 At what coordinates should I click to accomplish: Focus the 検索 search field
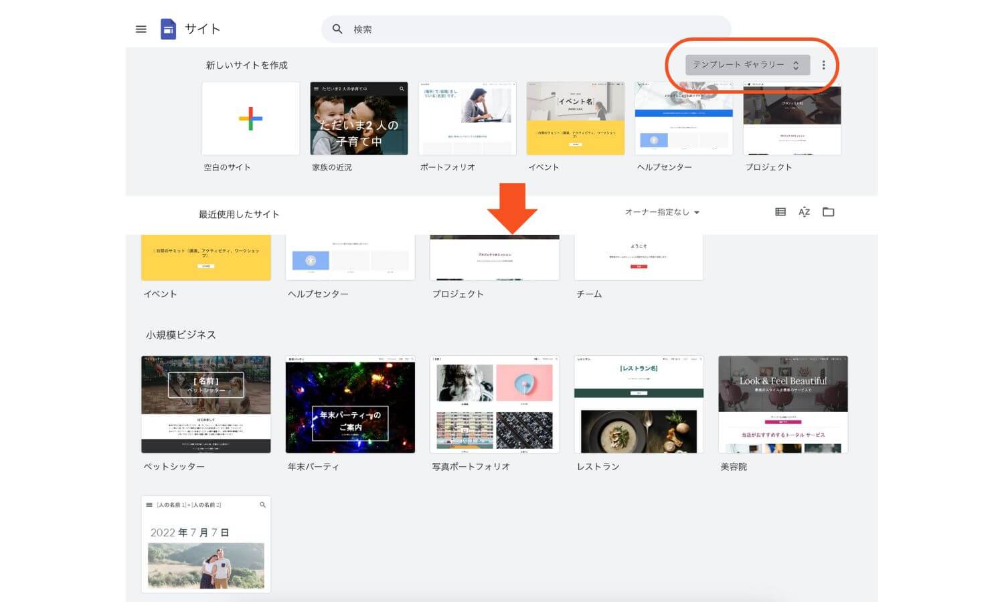pyautogui.click(x=526, y=29)
